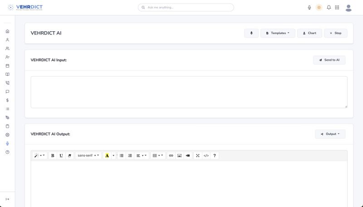Click the insert link icon in editor toolbar
The image size is (363, 207).
(x=171, y=155)
